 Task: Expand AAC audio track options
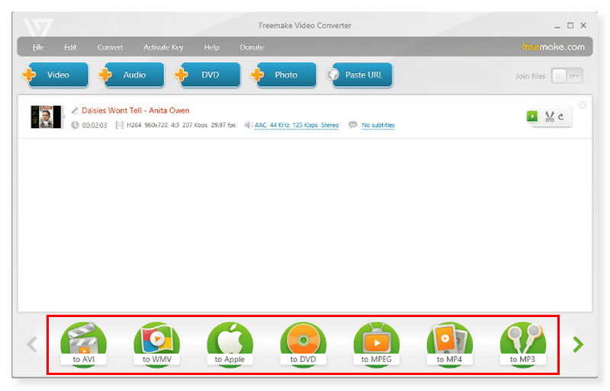(297, 125)
